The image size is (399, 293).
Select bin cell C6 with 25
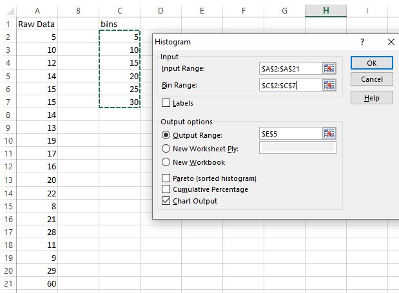click(120, 89)
